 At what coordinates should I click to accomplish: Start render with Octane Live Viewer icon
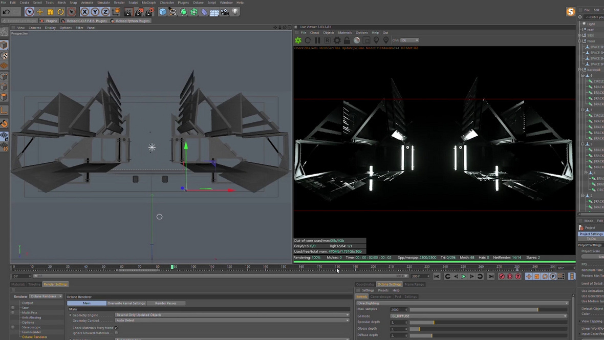point(298,40)
